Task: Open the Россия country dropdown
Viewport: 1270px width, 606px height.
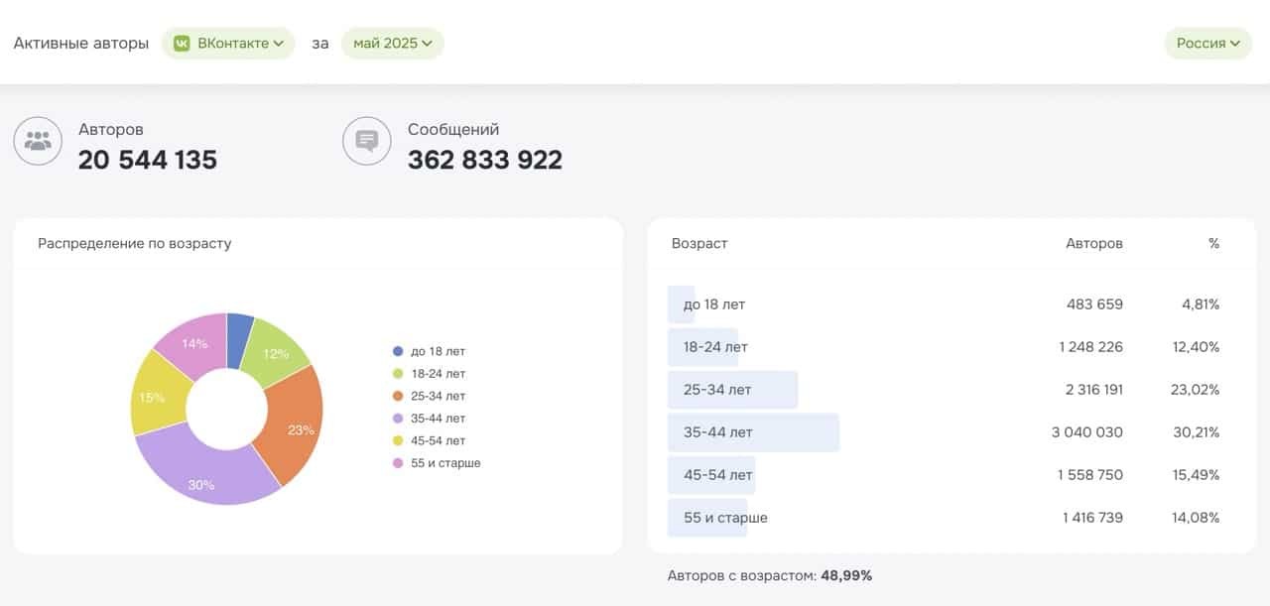Action: 1208,44
